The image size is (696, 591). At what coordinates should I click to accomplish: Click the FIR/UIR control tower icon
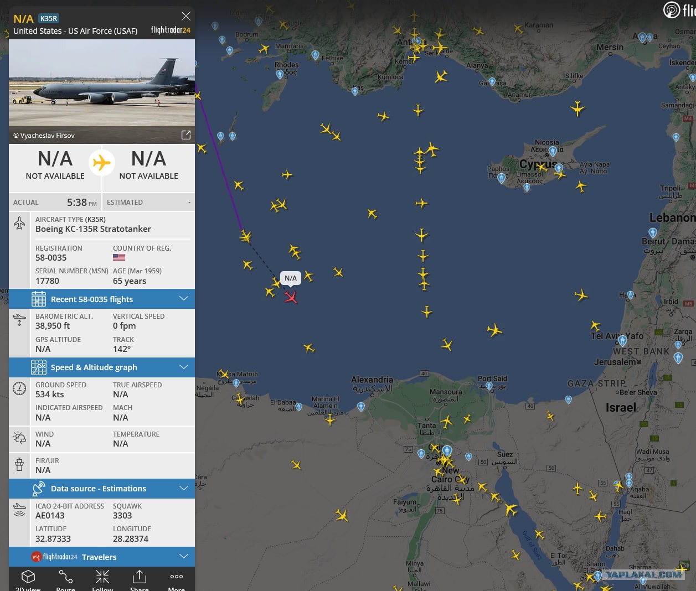click(x=19, y=464)
